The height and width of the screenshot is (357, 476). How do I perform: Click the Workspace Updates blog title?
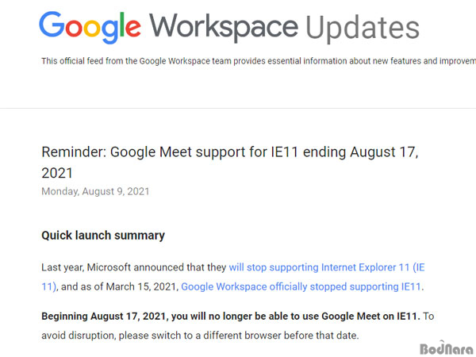pos(284,28)
